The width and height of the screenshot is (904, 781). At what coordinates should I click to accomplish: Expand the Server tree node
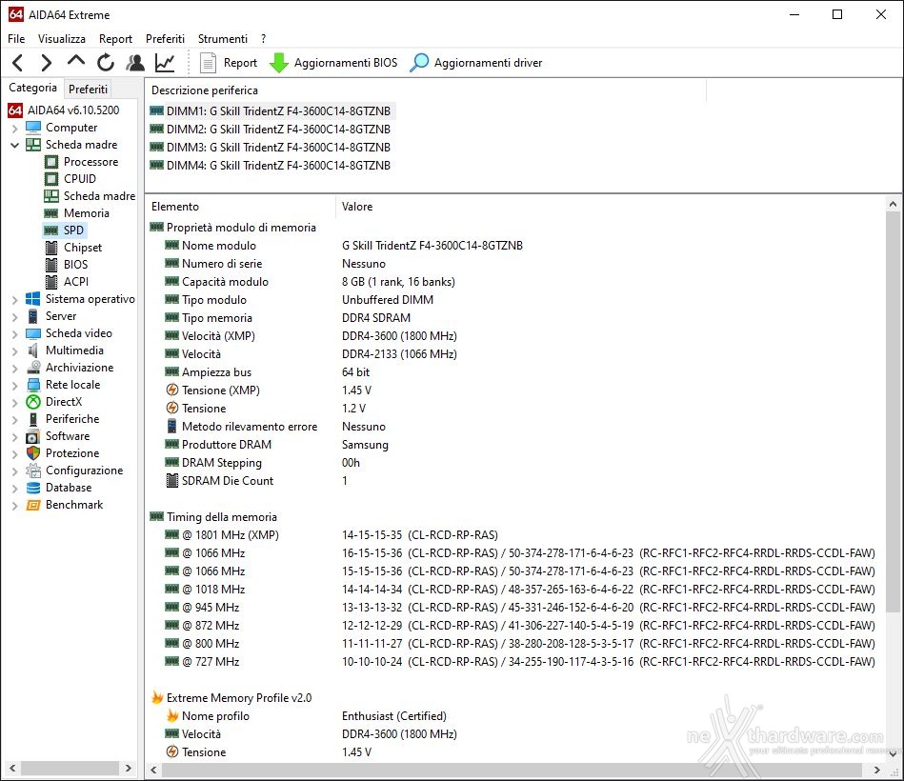click(15, 317)
